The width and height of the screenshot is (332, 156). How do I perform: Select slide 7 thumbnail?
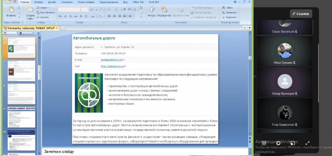click(22, 71)
